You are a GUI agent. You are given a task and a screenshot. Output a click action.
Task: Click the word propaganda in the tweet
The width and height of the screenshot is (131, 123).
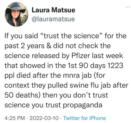(x=82, y=105)
